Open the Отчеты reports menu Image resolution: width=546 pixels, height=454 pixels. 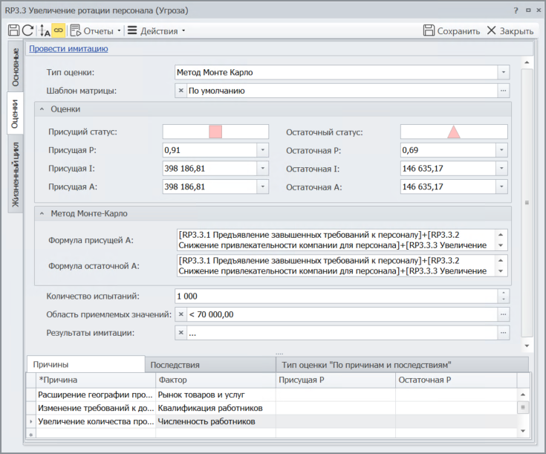[97, 31]
